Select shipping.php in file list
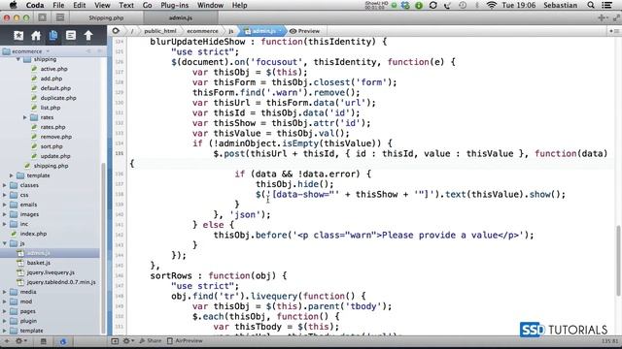Viewport: 622px width, 349px height. click(x=51, y=166)
